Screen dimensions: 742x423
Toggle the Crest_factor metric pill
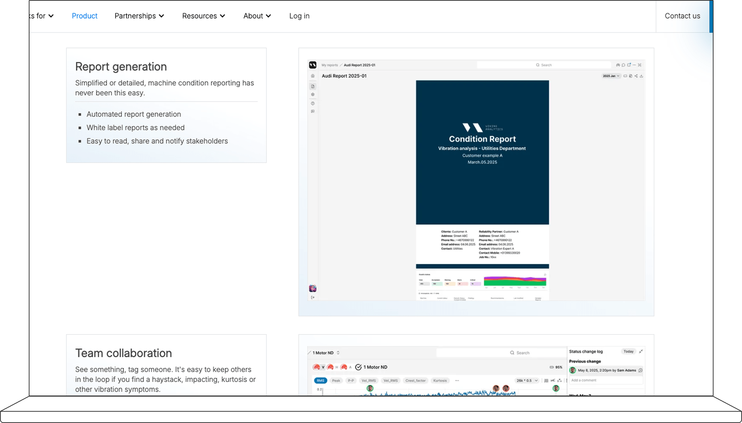(x=415, y=381)
